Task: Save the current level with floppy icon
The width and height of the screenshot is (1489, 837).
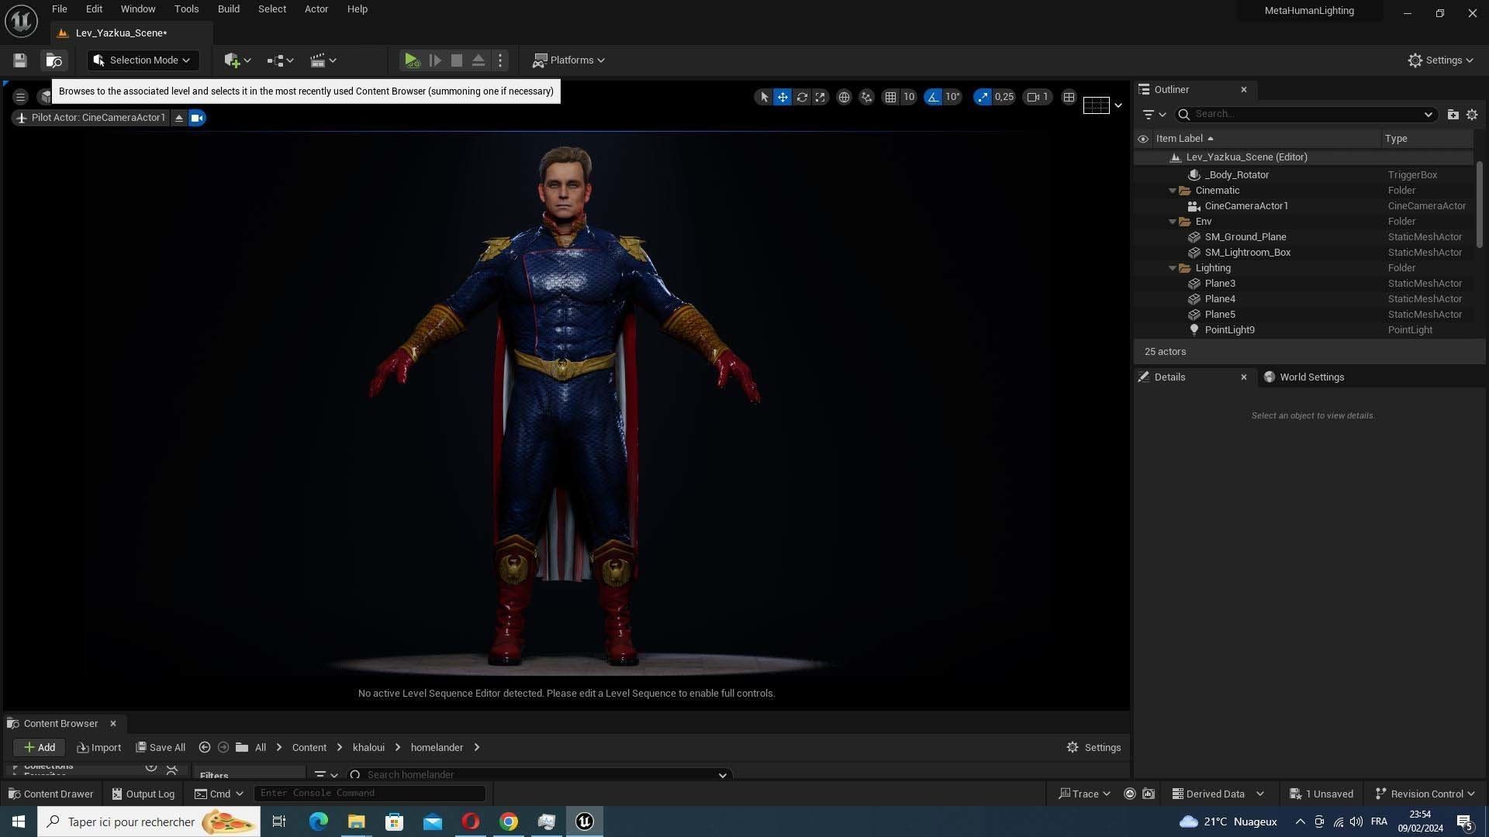Action: (x=20, y=60)
